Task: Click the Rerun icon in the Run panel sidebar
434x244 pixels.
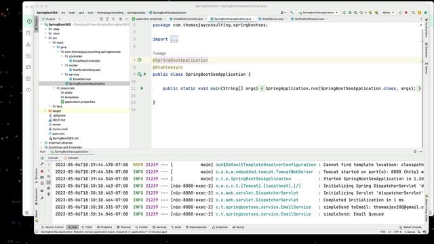Action: tap(42, 158)
